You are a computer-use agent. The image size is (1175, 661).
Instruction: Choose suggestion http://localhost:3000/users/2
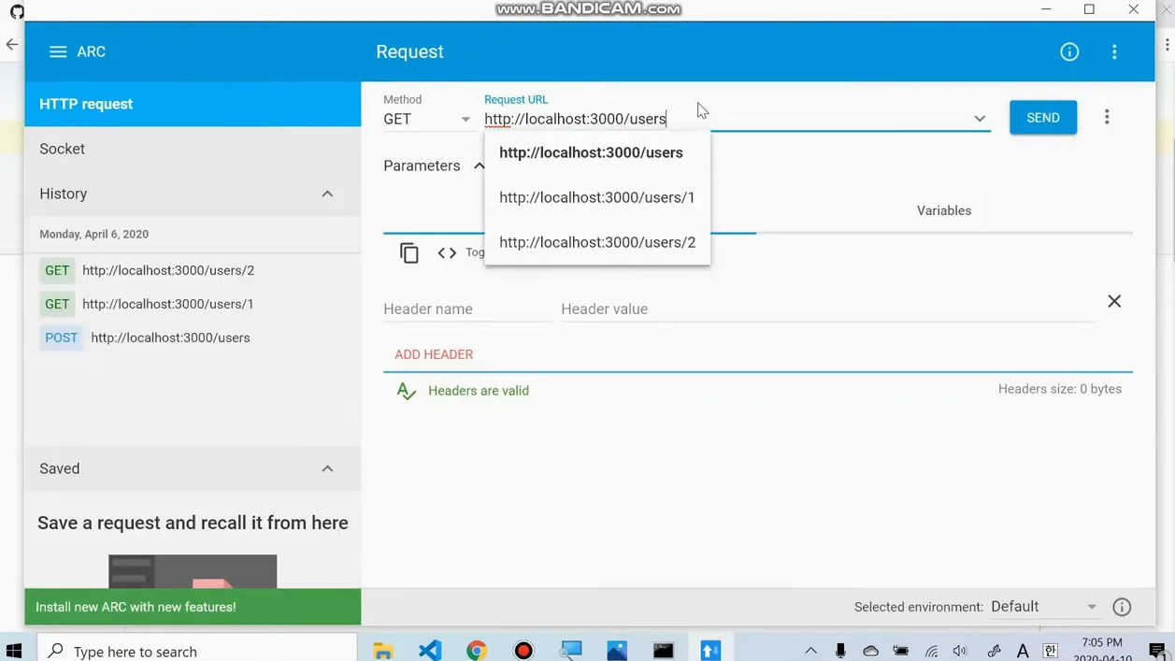[x=597, y=242]
